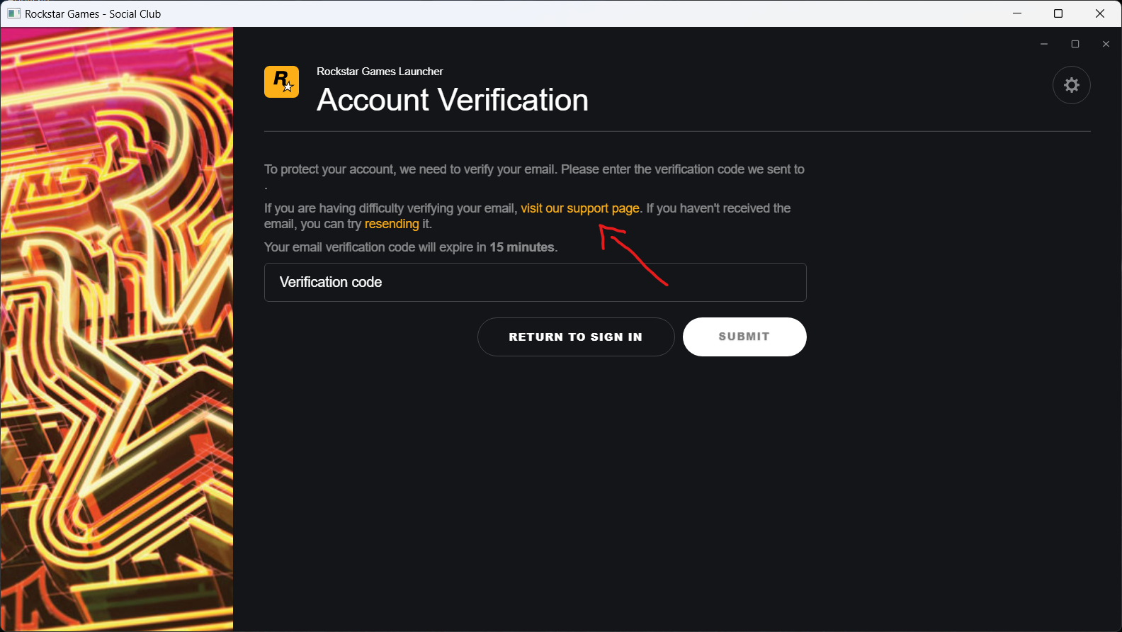Click the Rockstar Games logo icon
Image resolution: width=1122 pixels, height=632 pixels.
[x=281, y=82]
